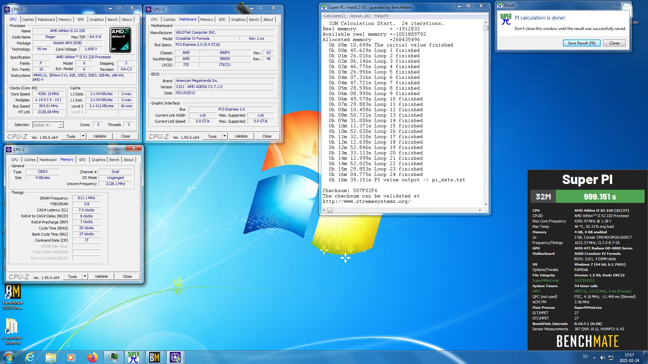Screen dimensions: 648x364
Task: Click Super PI vertical scrollbar down arrow
Action: click(486, 204)
